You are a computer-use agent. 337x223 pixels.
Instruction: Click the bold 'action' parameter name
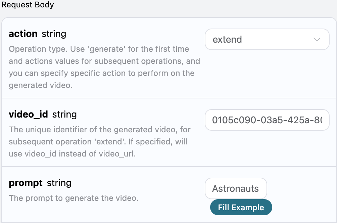coord(23,34)
